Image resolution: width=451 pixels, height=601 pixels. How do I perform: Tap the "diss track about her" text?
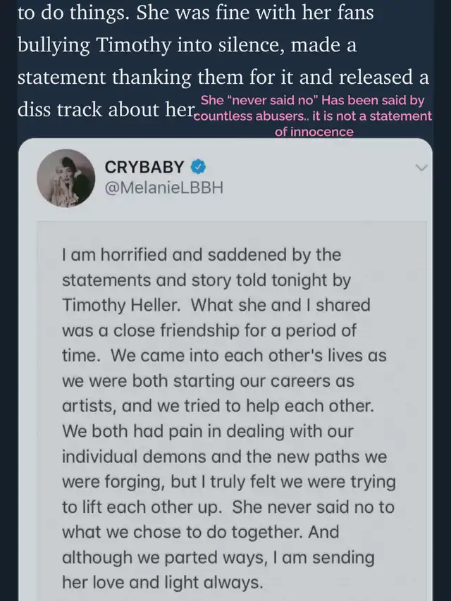click(x=106, y=110)
